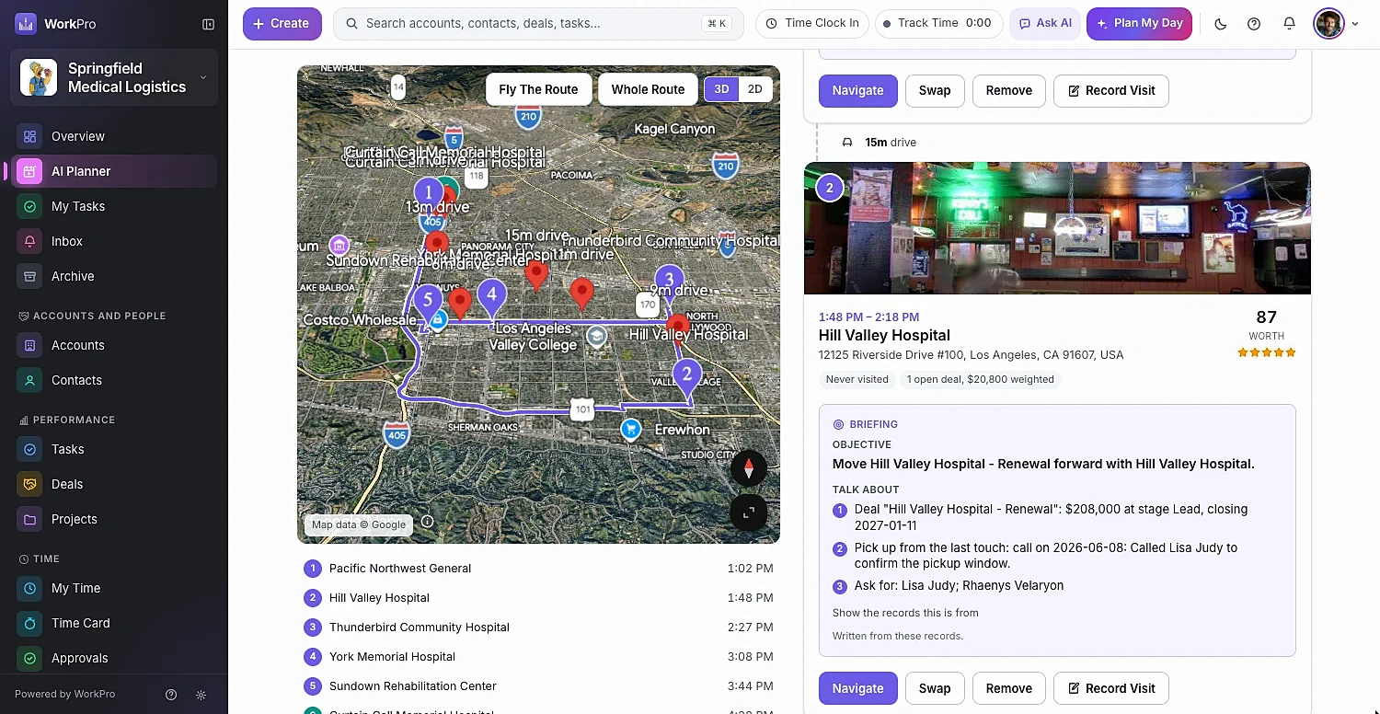Viewport: 1380px width, 714px height.
Task: Click map info icon beside Google attribution
Action: point(428,522)
